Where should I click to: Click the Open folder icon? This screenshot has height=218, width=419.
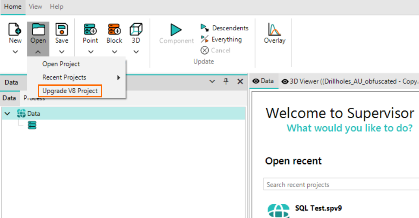click(38, 29)
